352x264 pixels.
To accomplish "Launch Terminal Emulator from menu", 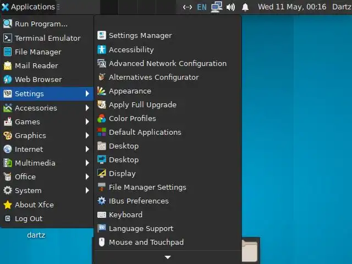I will tap(47, 38).
